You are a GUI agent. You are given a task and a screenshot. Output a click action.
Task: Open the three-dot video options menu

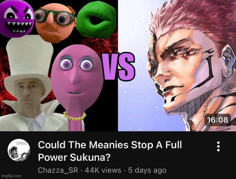pyautogui.click(x=218, y=146)
